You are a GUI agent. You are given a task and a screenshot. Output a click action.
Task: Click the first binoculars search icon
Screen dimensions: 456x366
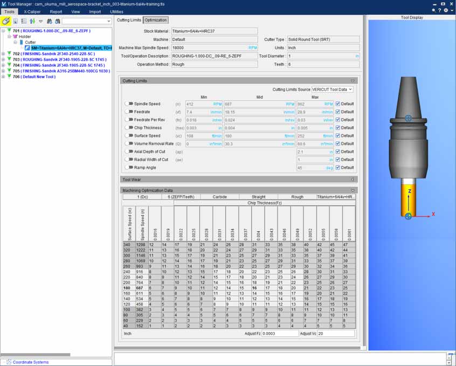pos(49,21)
